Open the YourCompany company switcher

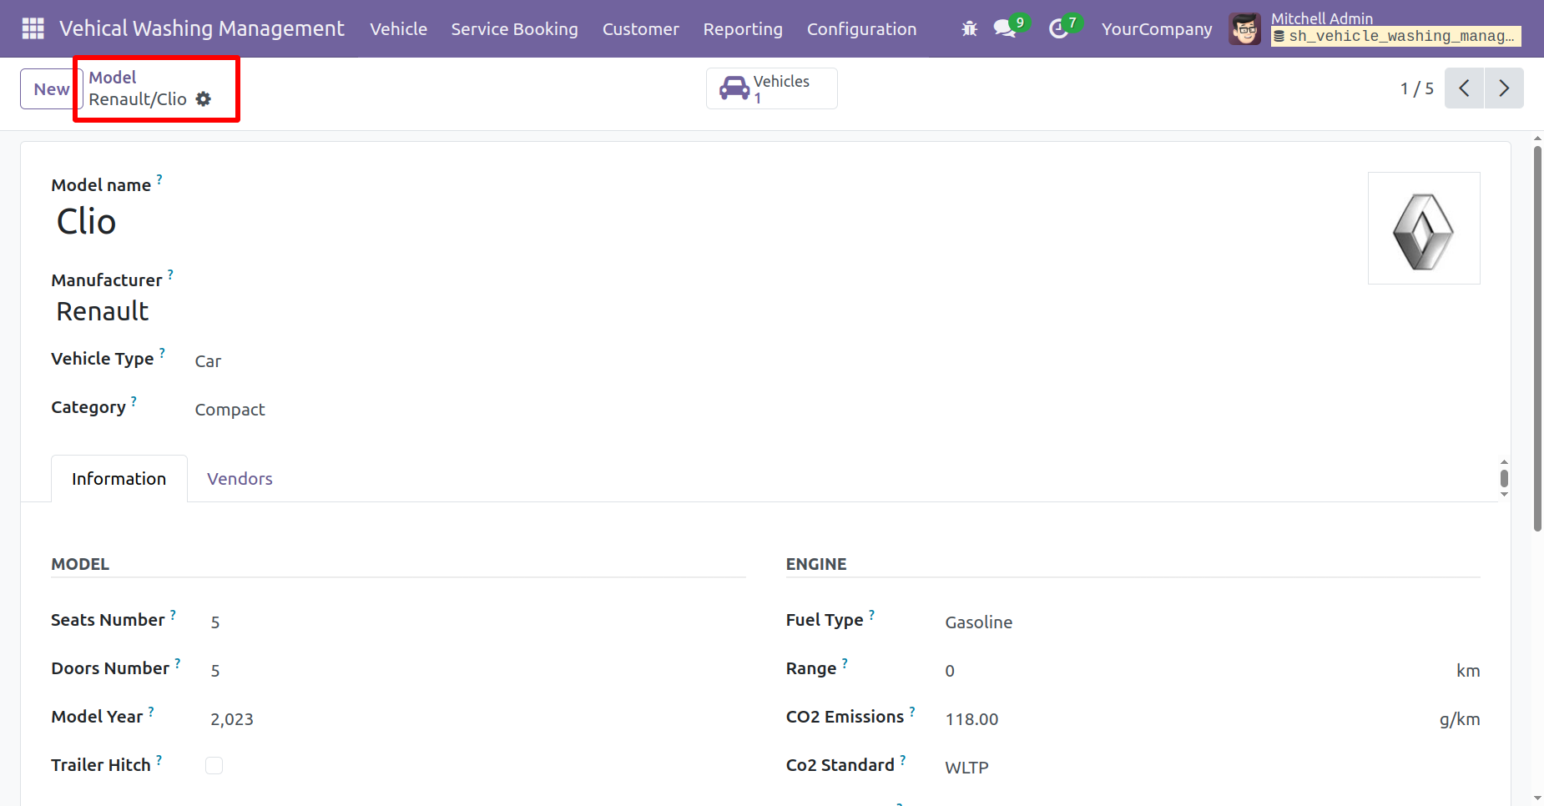(1157, 29)
